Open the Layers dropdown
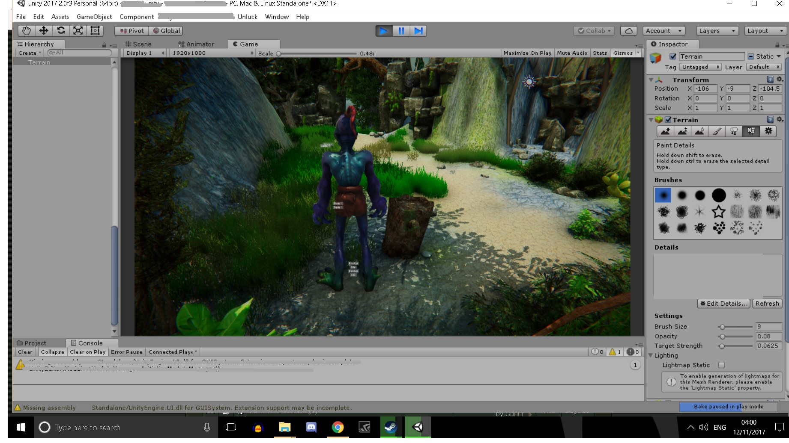 [717, 31]
